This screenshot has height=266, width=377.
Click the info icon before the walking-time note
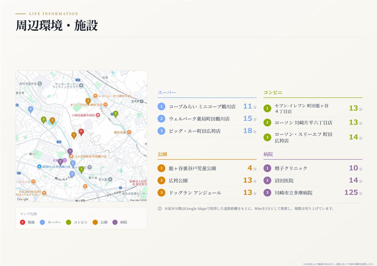coord(160,209)
